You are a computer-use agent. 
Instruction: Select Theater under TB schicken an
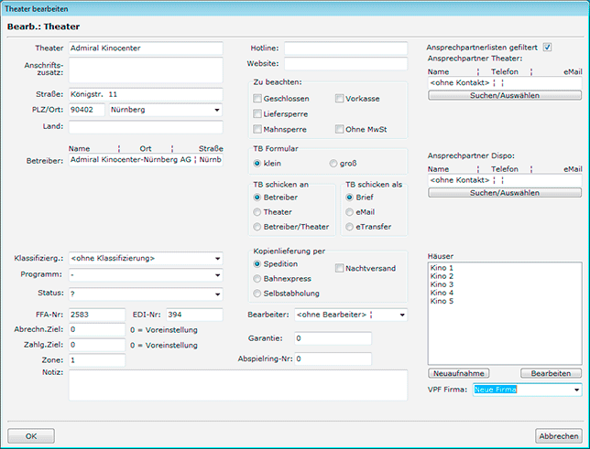tap(257, 211)
